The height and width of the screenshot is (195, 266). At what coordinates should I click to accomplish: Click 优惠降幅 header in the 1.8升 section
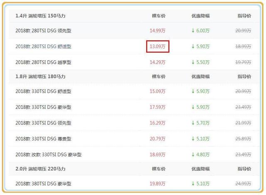200,77
